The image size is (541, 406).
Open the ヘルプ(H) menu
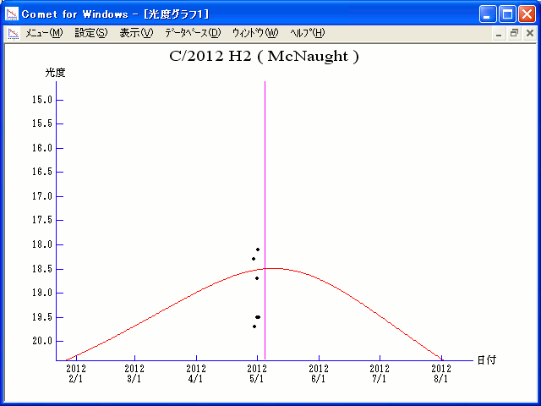click(x=308, y=33)
